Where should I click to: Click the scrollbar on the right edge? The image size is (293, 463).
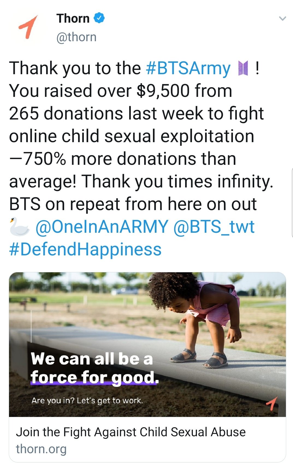pos(292,203)
